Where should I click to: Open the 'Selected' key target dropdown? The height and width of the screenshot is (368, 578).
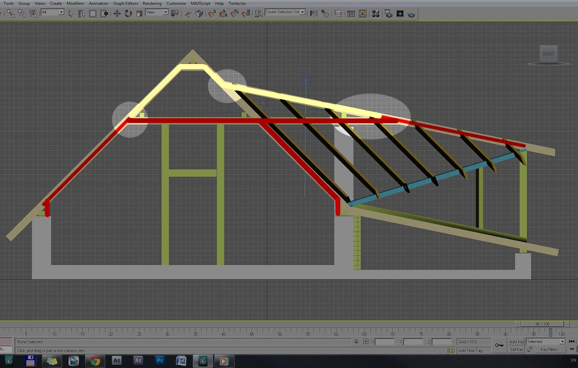coord(545,342)
